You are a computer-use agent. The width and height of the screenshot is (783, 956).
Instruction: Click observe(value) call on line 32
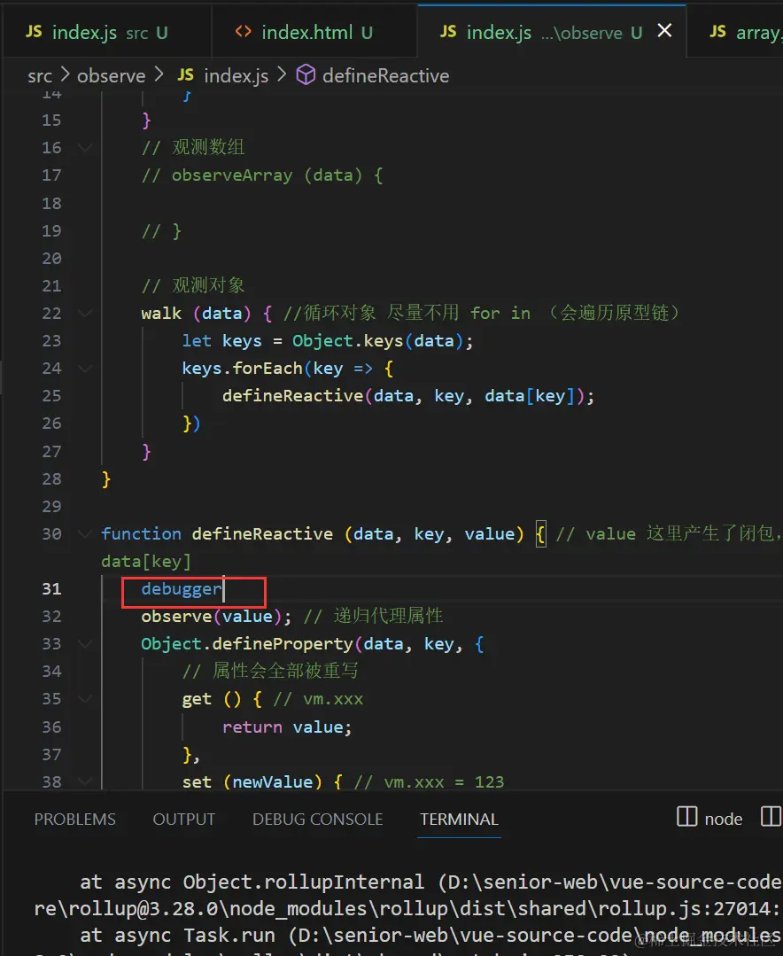pos(216,617)
